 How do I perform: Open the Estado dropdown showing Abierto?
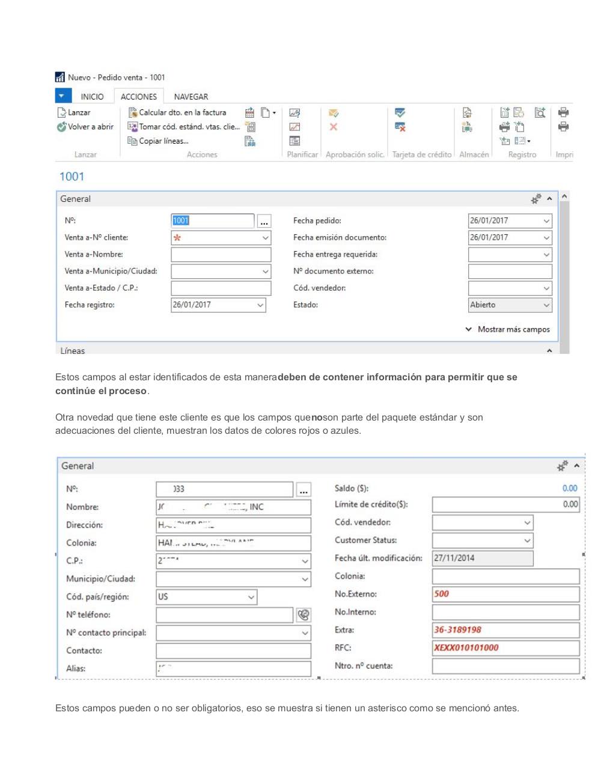click(547, 305)
